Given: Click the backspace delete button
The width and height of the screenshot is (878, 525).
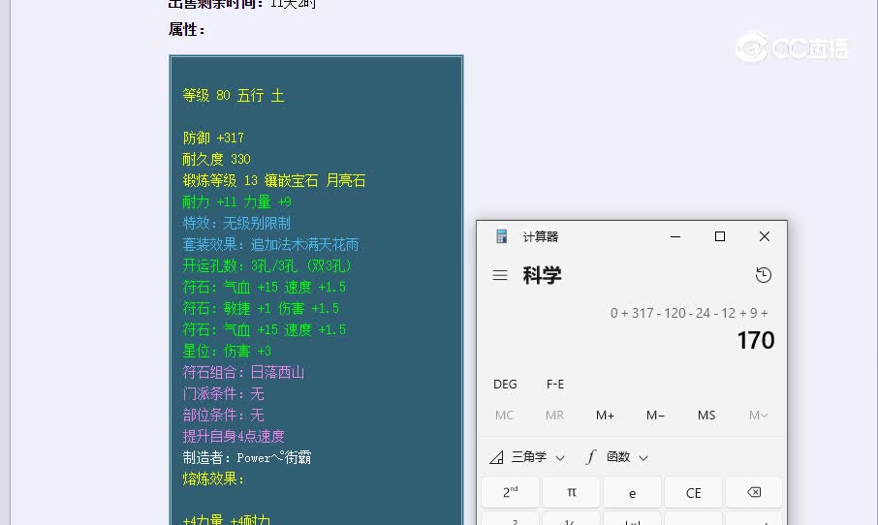Looking at the screenshot, I should (754, 492).
